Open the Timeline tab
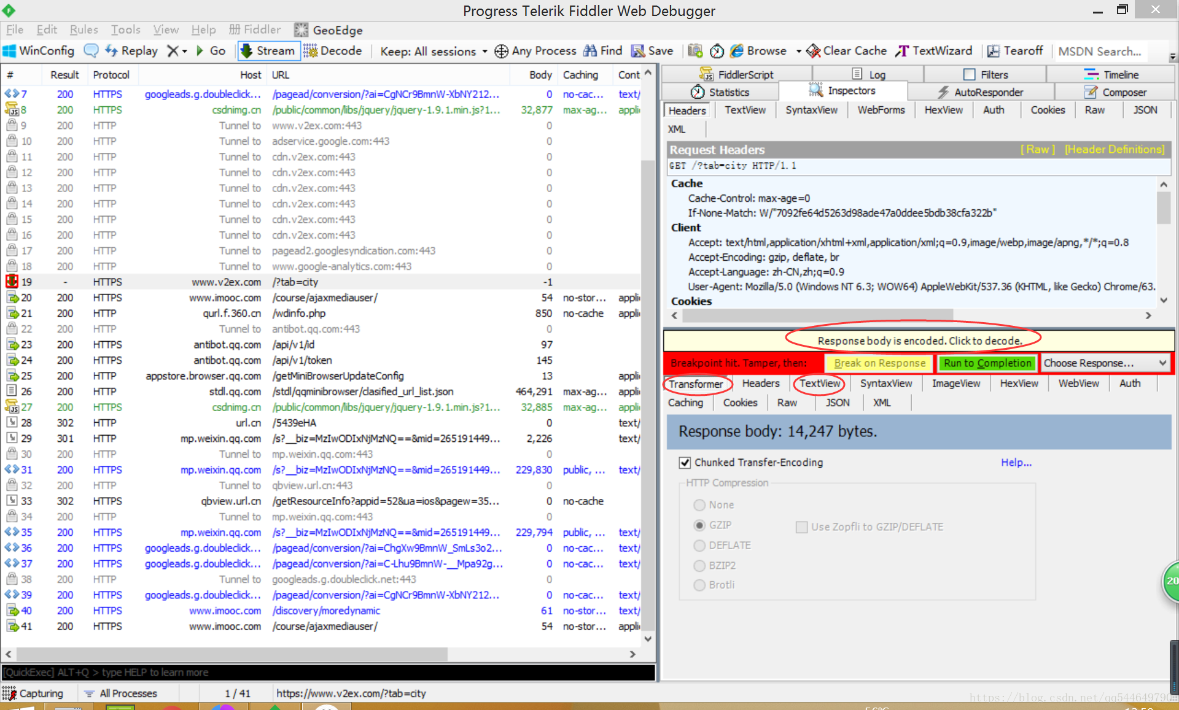The image size is (1179, 710). click(x=1111, y=74)
